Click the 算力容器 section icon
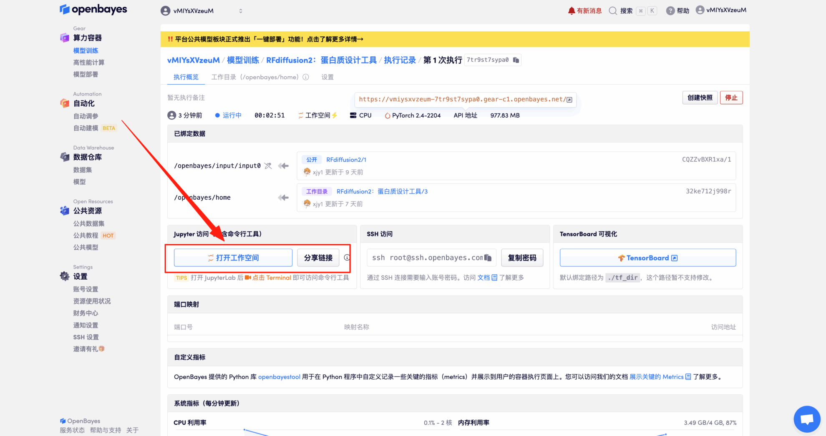 tap(65, 38)
